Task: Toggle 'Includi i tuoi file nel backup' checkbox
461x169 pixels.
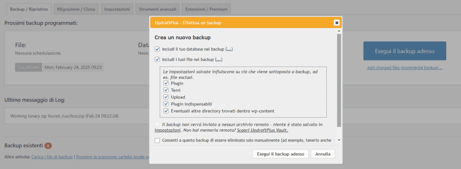Action: tap(157, 59)
